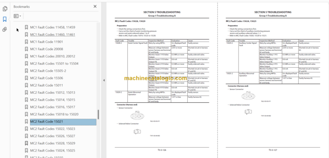Click bookmark icon beside MC1 Fault Code 20008
The image size is (329, 158).
point(27,49)
